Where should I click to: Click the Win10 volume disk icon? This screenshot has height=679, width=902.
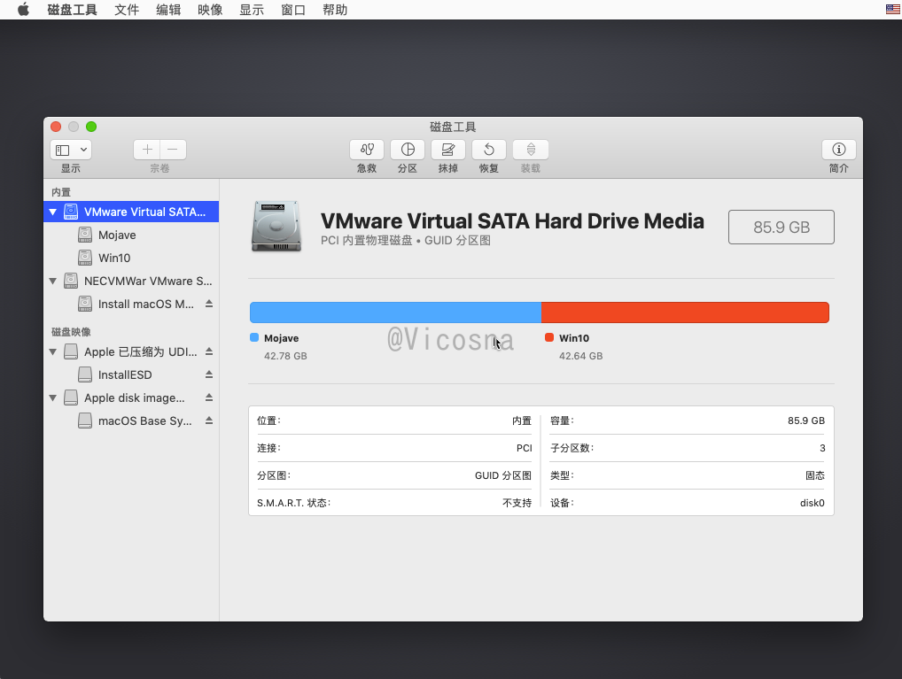(x=85, y=258)
